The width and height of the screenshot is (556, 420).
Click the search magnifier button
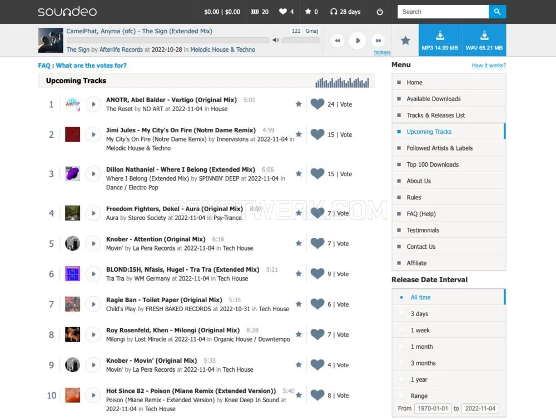click(x=497, y=12)
